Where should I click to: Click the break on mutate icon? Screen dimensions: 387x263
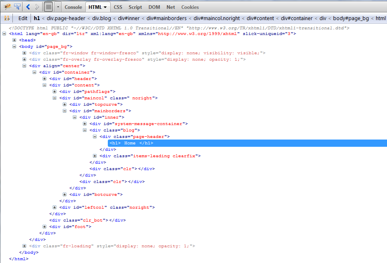tap(7, 18)
